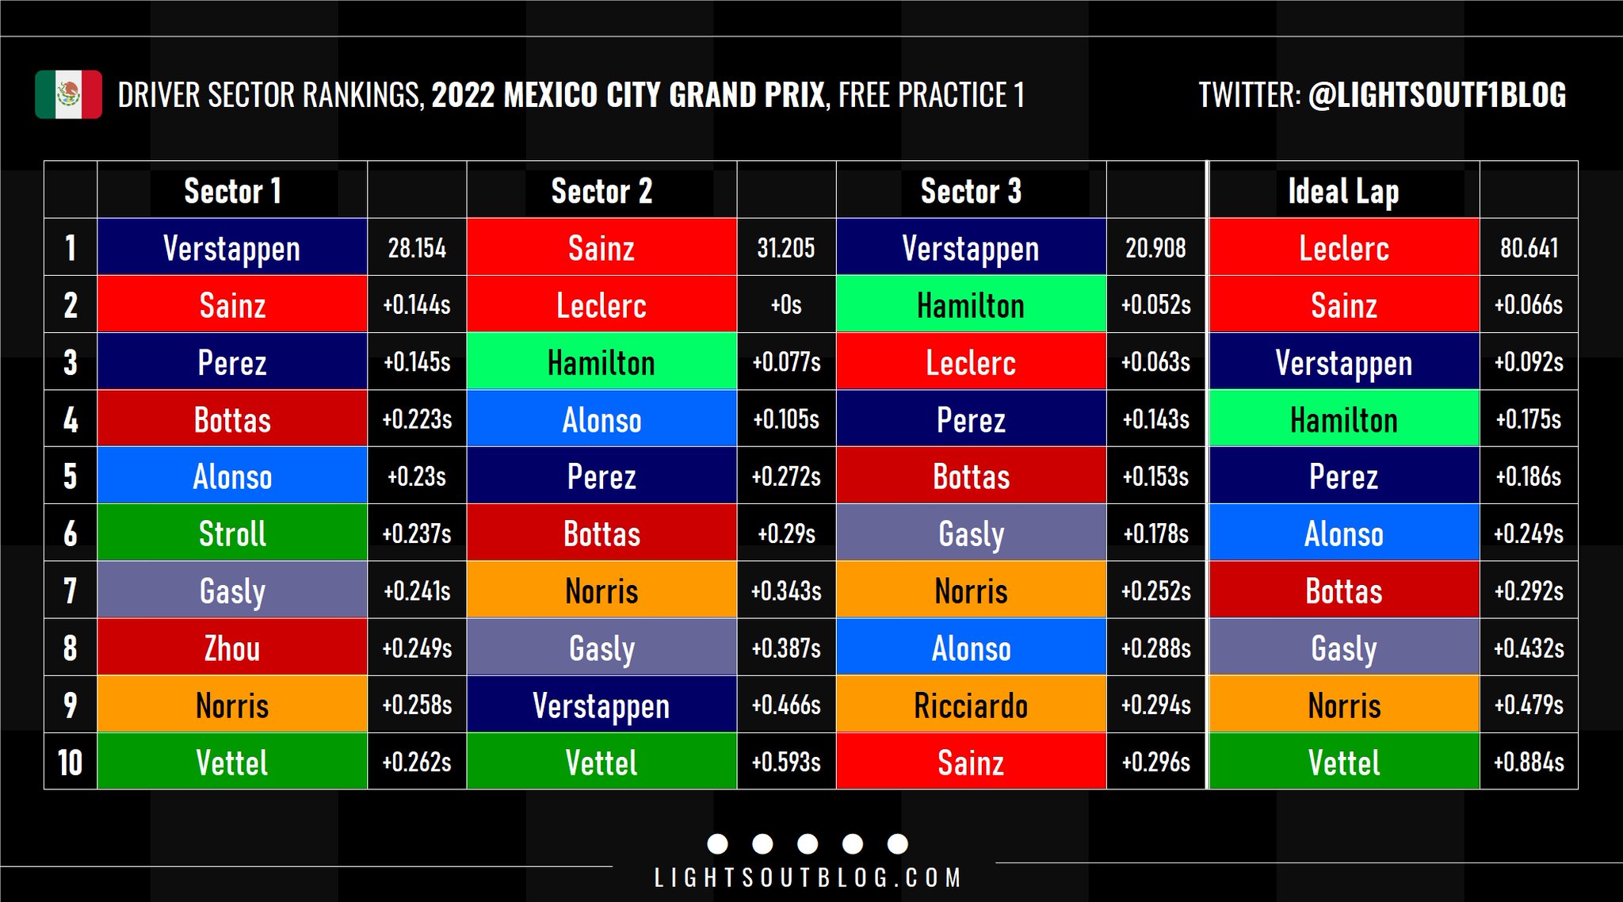The width and height of the screenshot is (1623, 902).
Task: Select the fourth white dot above the footer
Action: pos(853,844)
